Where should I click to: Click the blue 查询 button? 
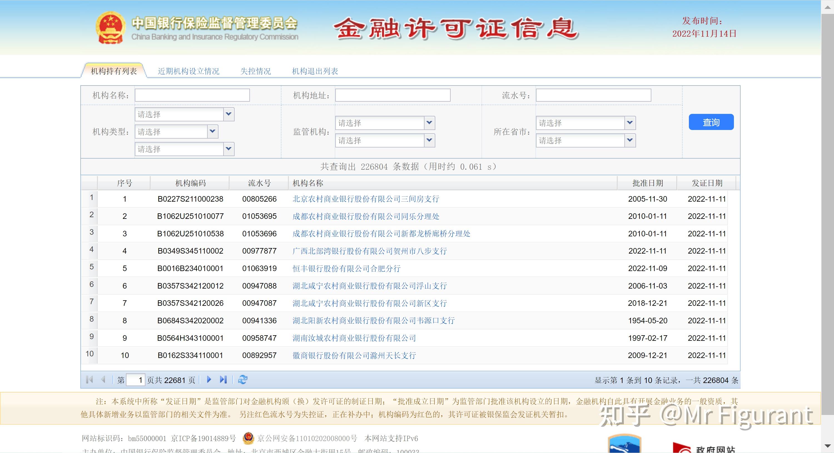pos(711,122)
